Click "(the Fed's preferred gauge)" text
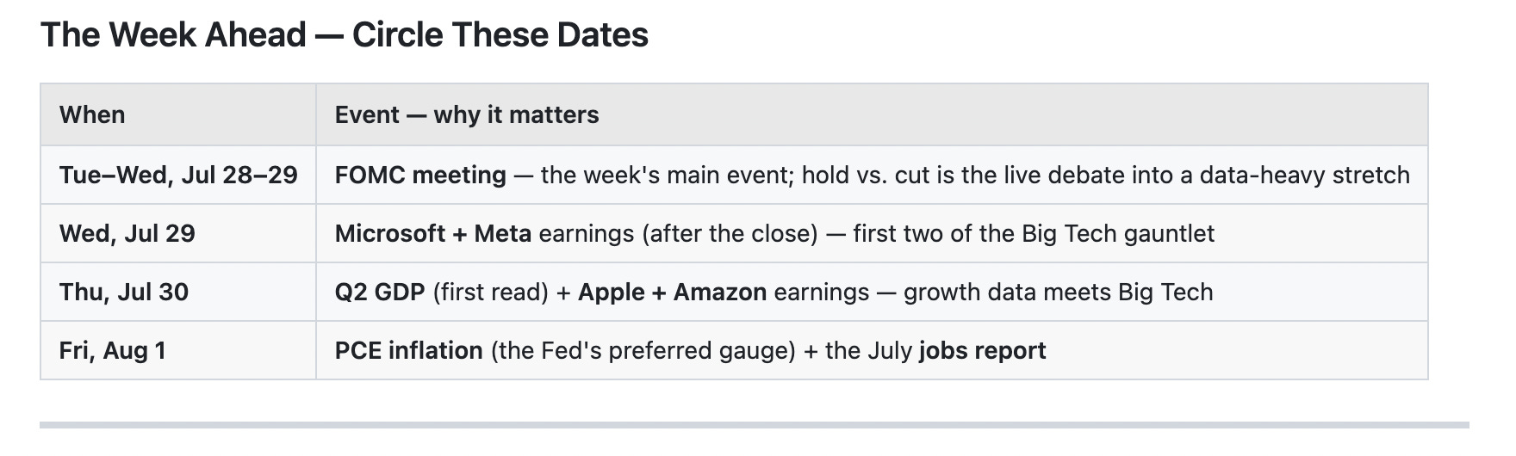 [643, 350]
